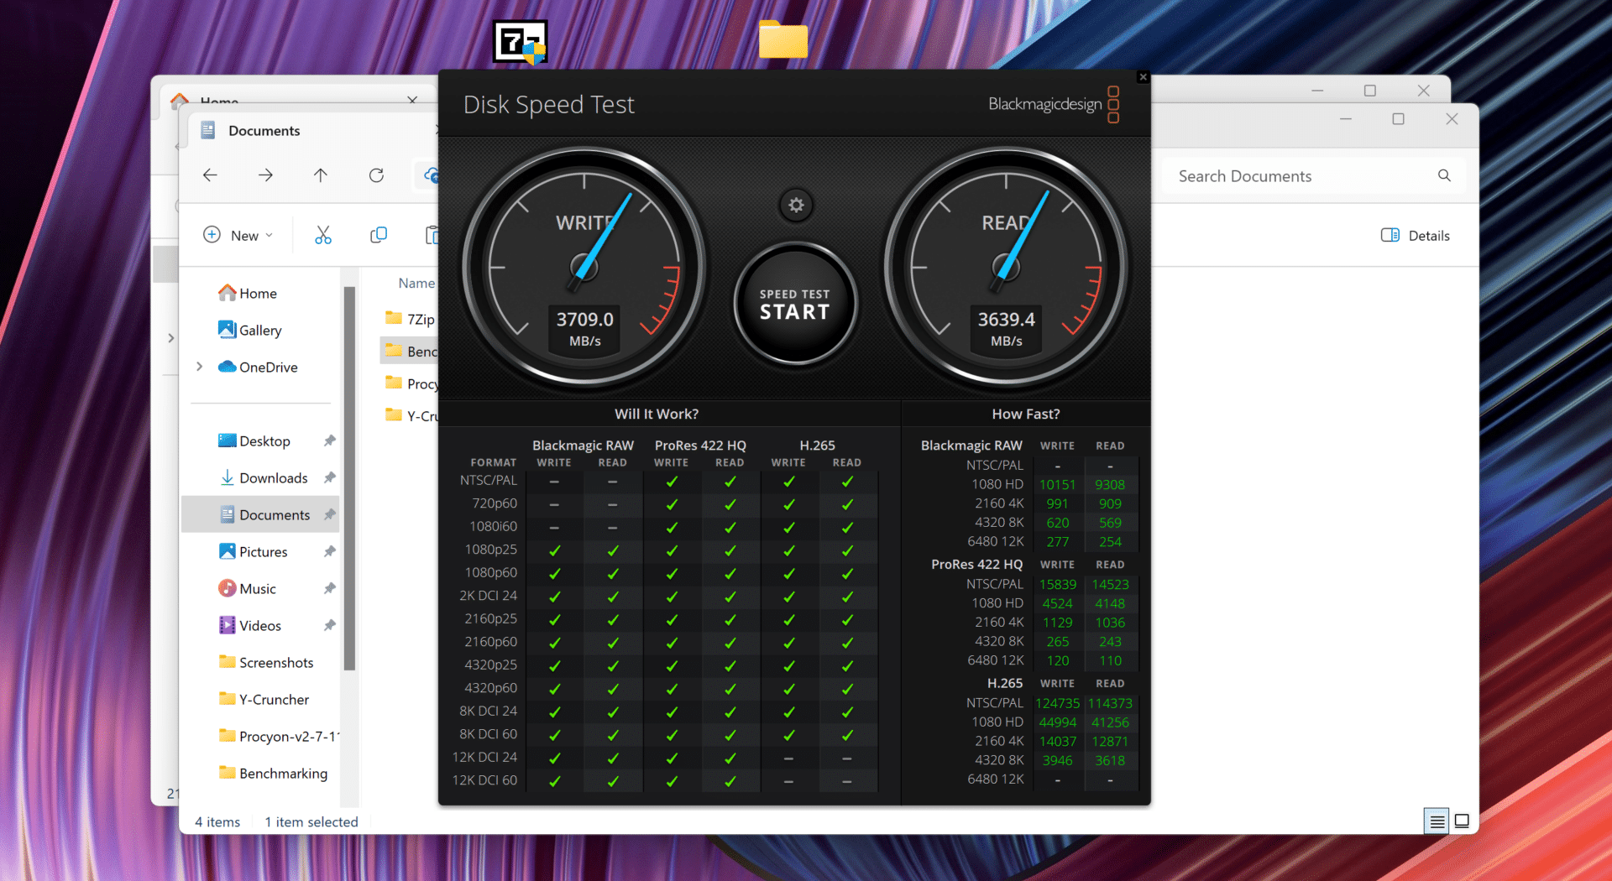Close the Disk Speed Test window
Screen dimensions: 1612x881
coord(1143,77)
